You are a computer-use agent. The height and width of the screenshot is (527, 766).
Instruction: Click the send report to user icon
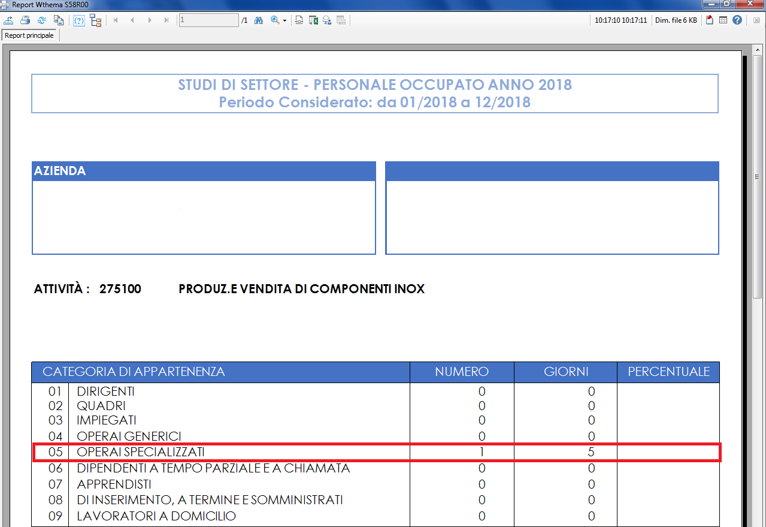pyautogui.click(x=327, y=20)
